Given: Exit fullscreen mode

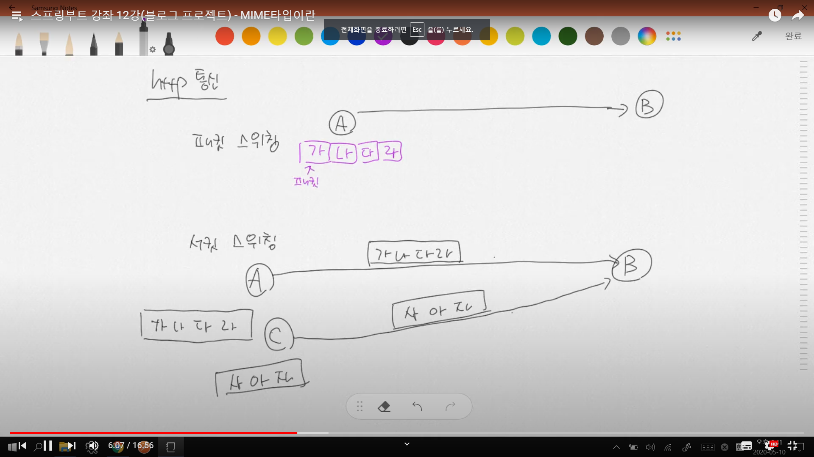Looking at the screenshot, I should 792,446.
